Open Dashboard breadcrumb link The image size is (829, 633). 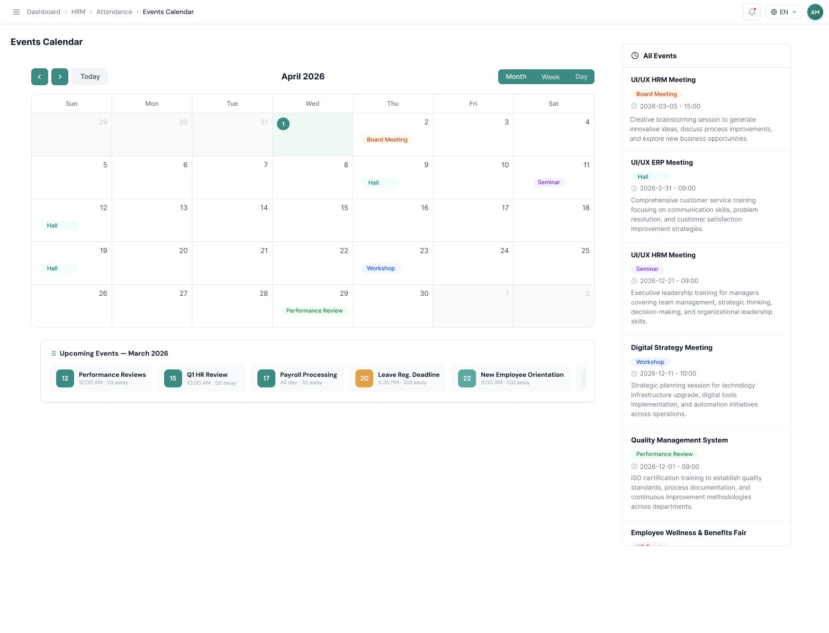[43, 12]
